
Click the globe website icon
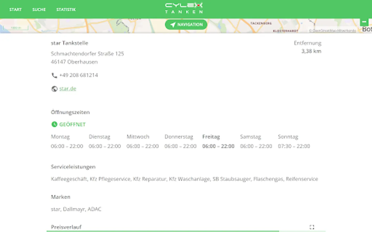click(x=54, y=89)
